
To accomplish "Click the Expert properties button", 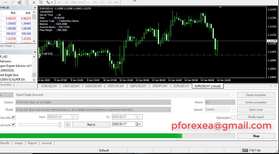I will coord(256,95).
